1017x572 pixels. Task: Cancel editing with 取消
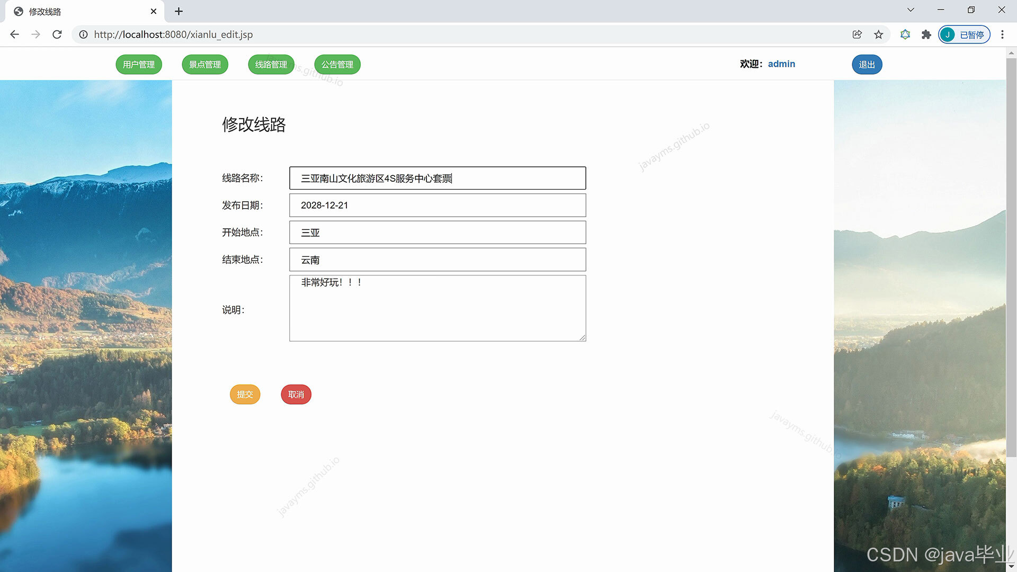coord(296,395)
